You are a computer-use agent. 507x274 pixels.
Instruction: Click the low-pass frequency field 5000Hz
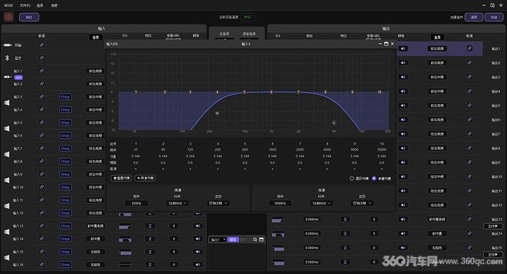(280, 203)
